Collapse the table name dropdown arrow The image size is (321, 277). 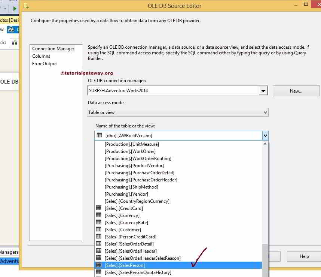pyautogui.click(x=265, y=135)
